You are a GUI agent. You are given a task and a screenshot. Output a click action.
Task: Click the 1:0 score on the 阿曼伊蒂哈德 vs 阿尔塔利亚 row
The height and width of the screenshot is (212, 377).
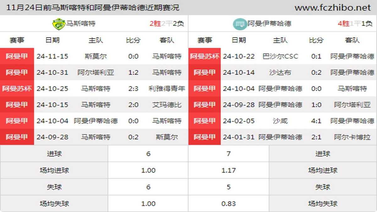[x=316, y=105]
